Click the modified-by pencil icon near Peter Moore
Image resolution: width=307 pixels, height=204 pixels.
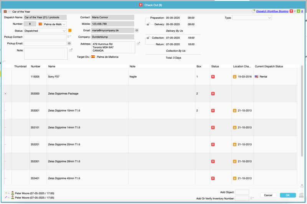(x=7, y=197)
